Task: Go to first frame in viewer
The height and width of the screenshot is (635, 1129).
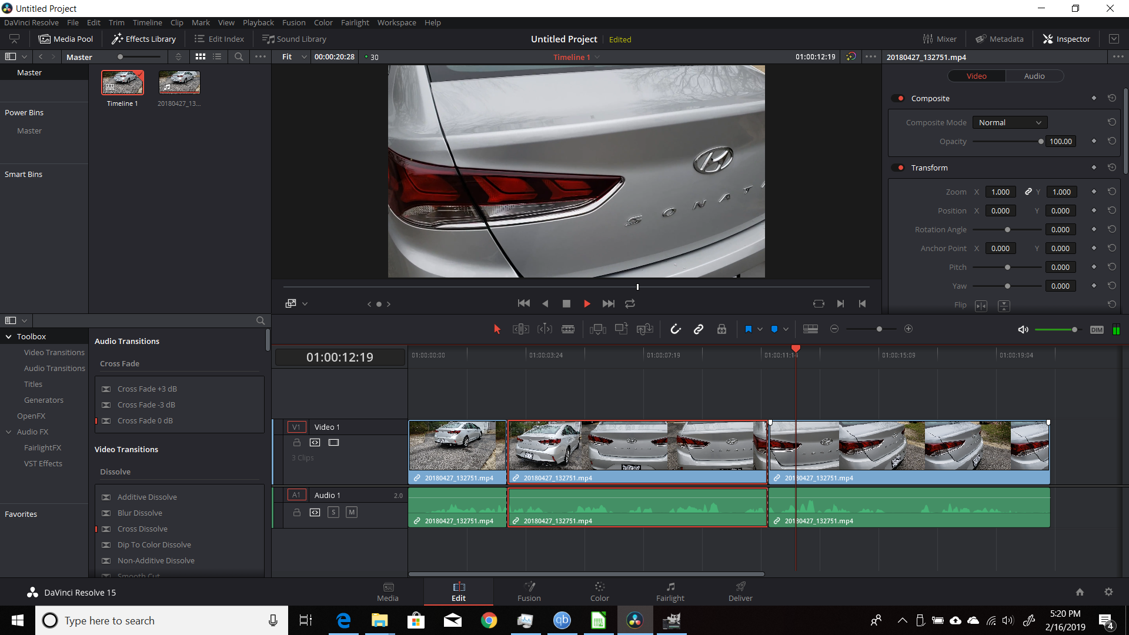Action: [523, 303]
